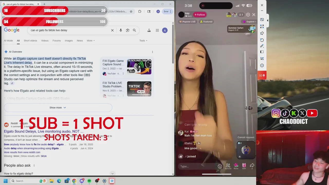Viewport: 329px width, 185px height.
Task: Open the Popular LIVE tag
Action: click(x=188, y=22)
